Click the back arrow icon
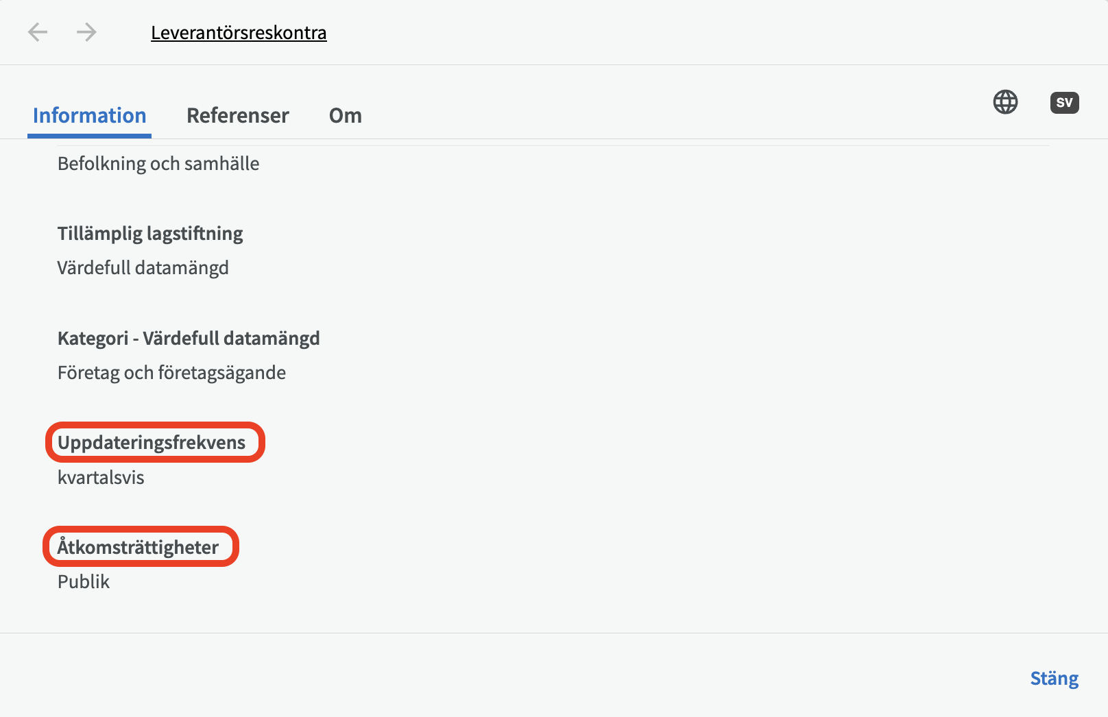1108x717 pixels. tap(38, 32)
